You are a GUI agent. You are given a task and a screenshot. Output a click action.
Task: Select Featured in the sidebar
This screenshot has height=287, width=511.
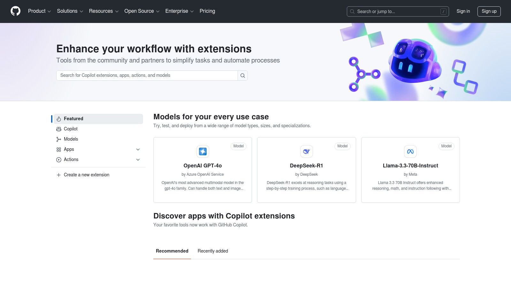tap(98, 119)
